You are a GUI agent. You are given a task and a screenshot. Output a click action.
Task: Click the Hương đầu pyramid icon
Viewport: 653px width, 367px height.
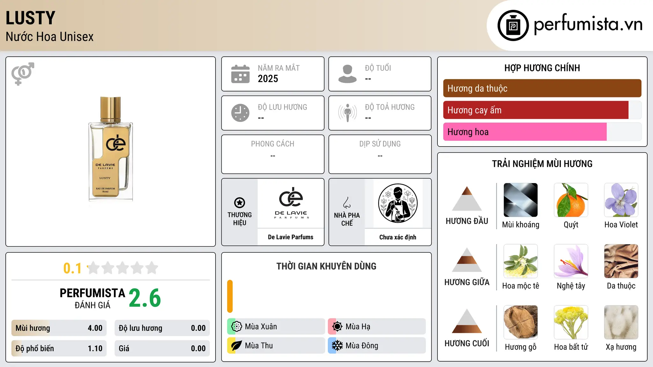click(x=467, y=198)
